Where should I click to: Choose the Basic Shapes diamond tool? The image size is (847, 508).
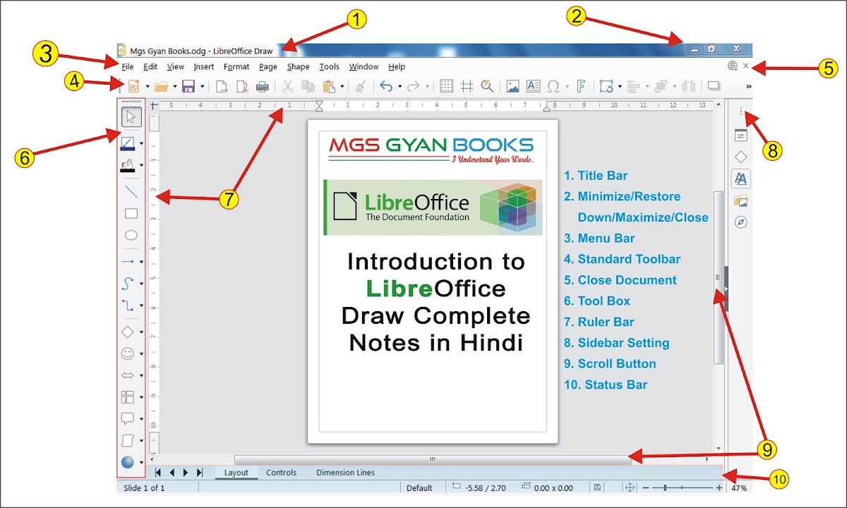[x=128, y=331]
